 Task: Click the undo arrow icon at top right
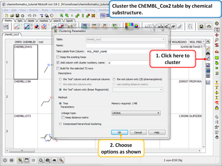[x=209, y=27]
